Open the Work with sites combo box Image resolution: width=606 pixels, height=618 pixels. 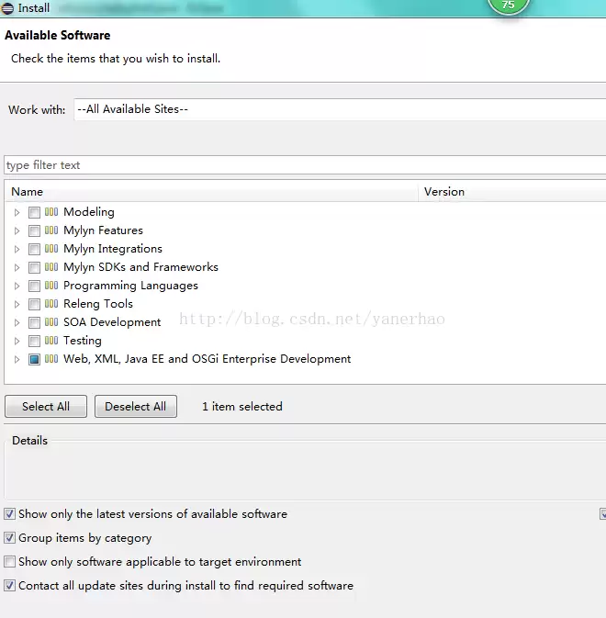(340, 109)
